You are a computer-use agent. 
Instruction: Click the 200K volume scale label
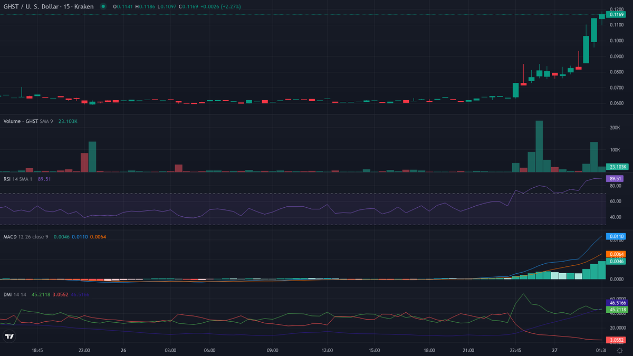pos(615,128)
